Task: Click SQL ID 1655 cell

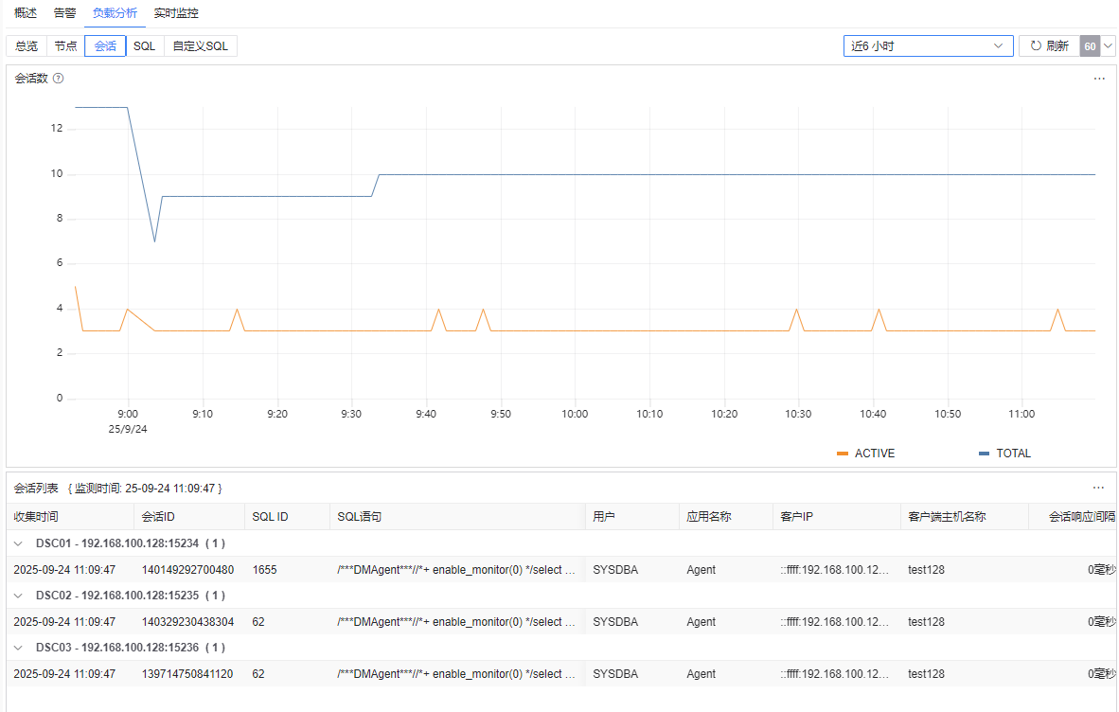Action: (x=265, y=570)
